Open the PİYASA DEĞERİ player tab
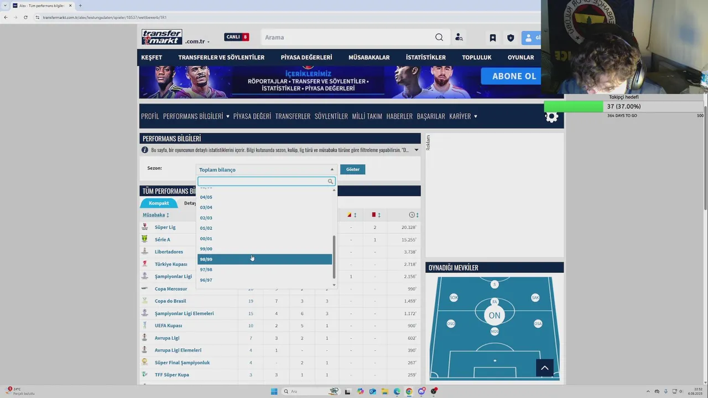Image resolution: width=708 pixels, height=398 pixels. pyautogui.click(x=252, y=116)
